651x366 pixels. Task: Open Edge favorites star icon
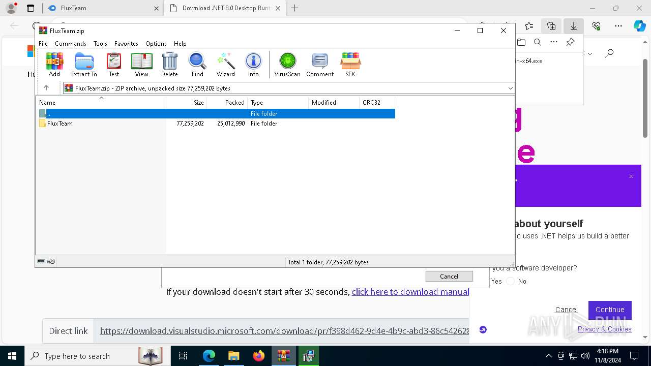tap(529, 26)
